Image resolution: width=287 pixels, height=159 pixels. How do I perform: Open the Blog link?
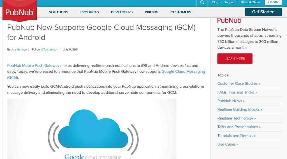[215, 2]
